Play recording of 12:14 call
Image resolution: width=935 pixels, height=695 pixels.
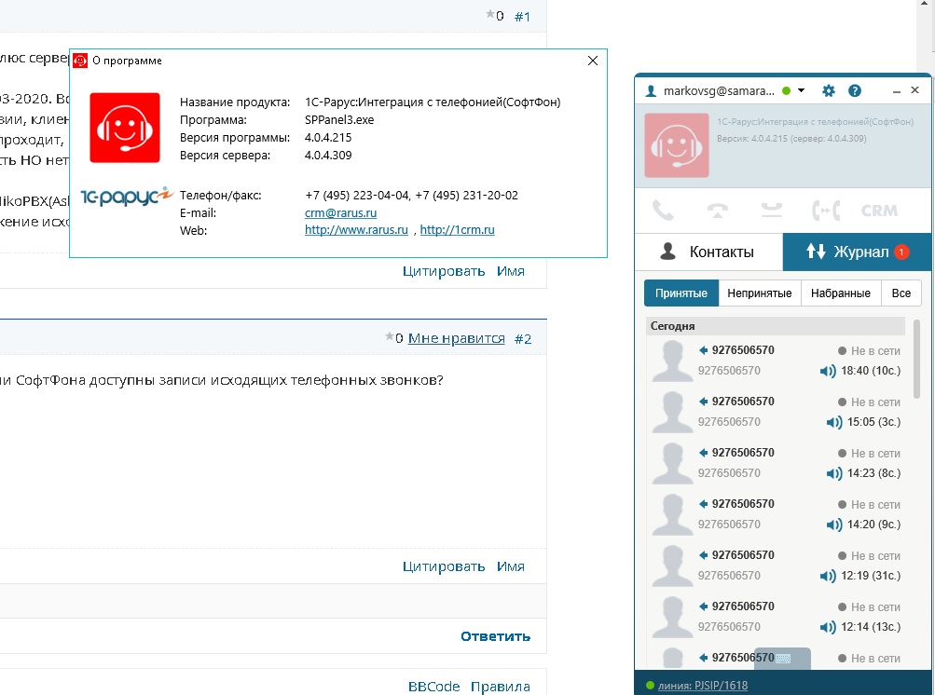pos(828,628)
